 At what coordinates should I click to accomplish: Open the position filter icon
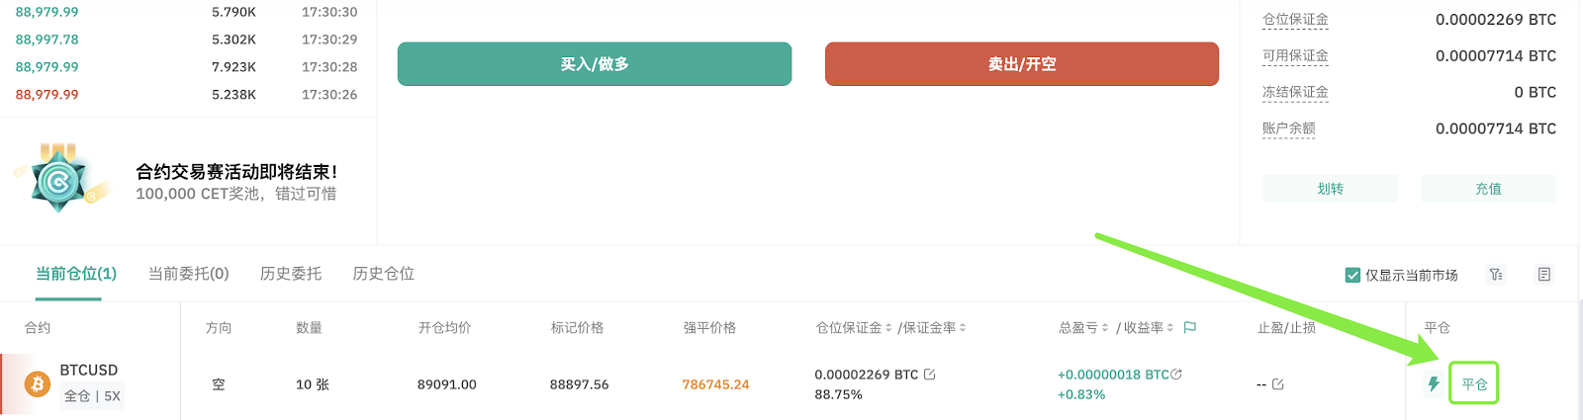coord(1496,275)
